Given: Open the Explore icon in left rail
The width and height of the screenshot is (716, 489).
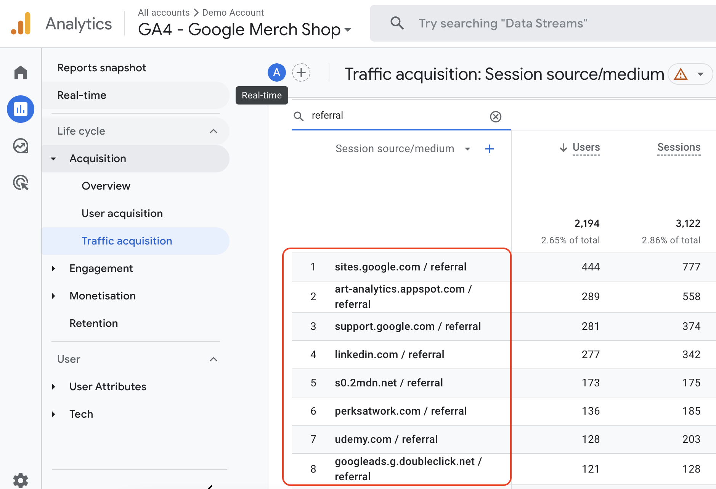Looking at the screenshot, I should pyautogui.click(x=21, y=146).
